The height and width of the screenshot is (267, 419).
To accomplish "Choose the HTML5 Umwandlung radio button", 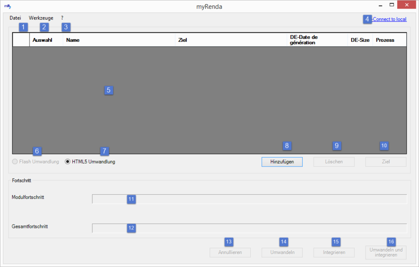I will point(68,162).
